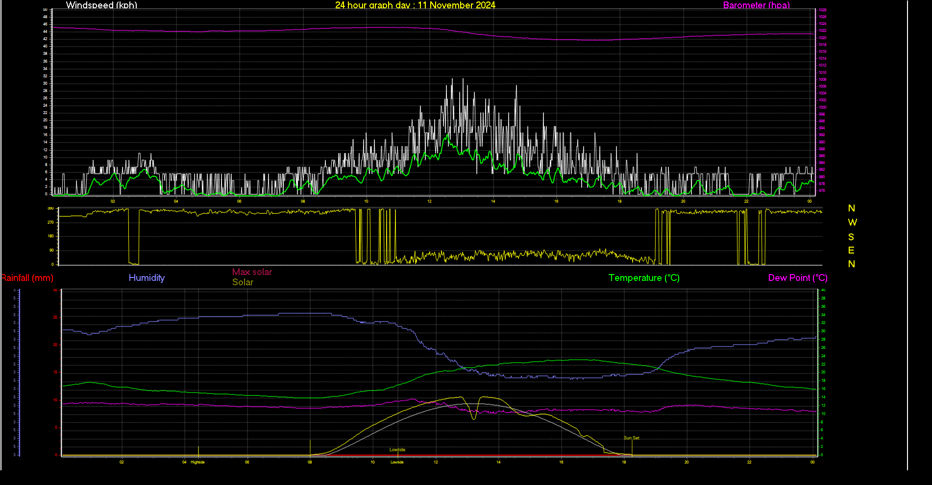Click the '20' hour label under temperature graph
Viewport: 932px width, 485px height.
click(687, 462)
